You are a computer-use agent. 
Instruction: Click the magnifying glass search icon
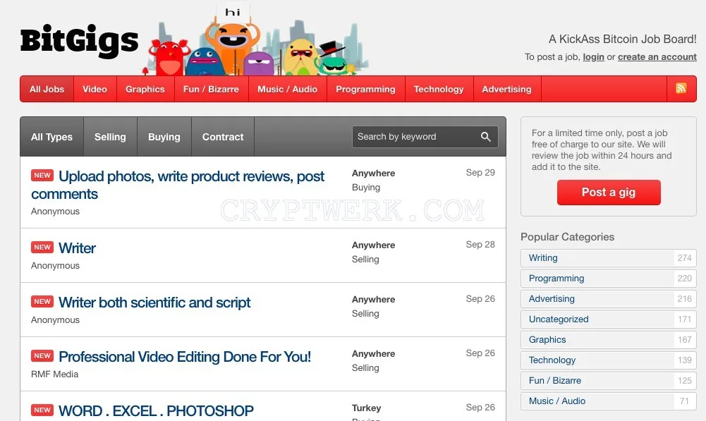pyautogui.click(x=485, y=137)
